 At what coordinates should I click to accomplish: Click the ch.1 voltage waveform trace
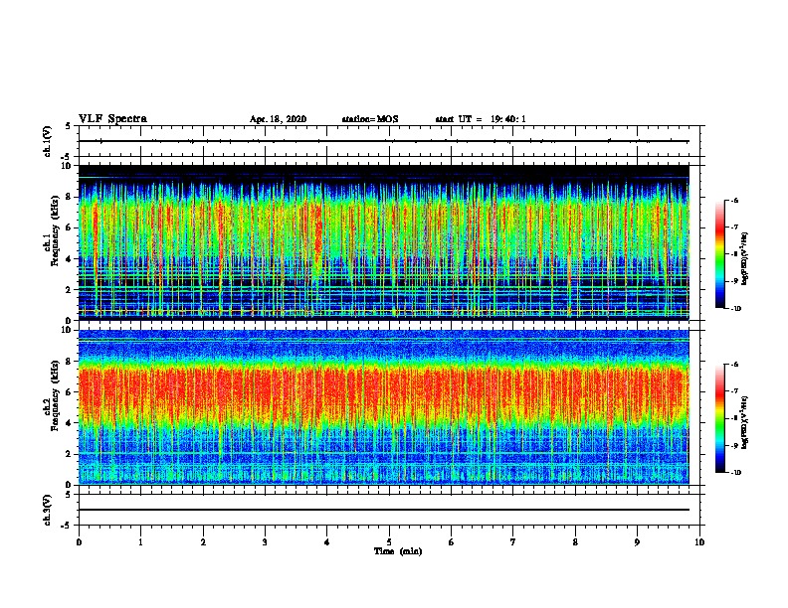[x=384, y=141]
